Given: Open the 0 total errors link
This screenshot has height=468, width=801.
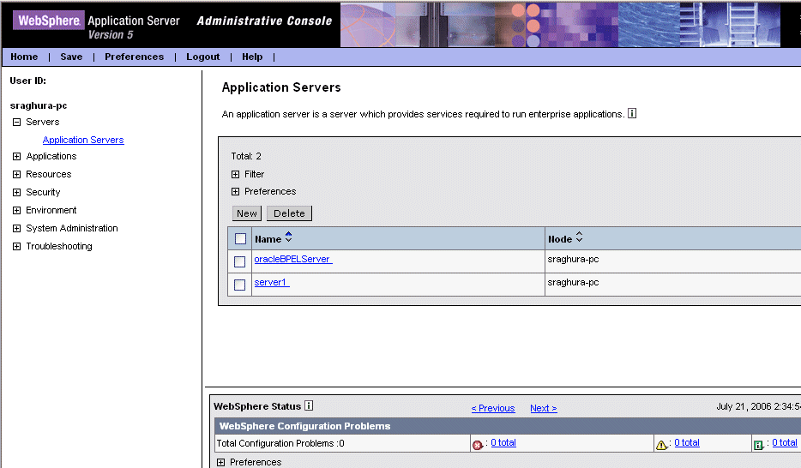Looking at the screenshot, I should pos(503,442).
